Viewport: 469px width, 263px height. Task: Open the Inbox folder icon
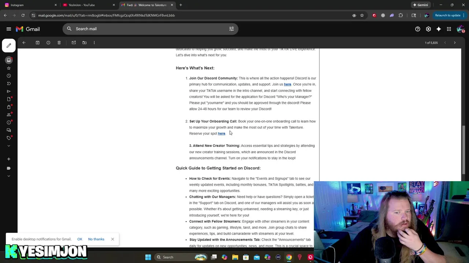[x=9, y=60]
